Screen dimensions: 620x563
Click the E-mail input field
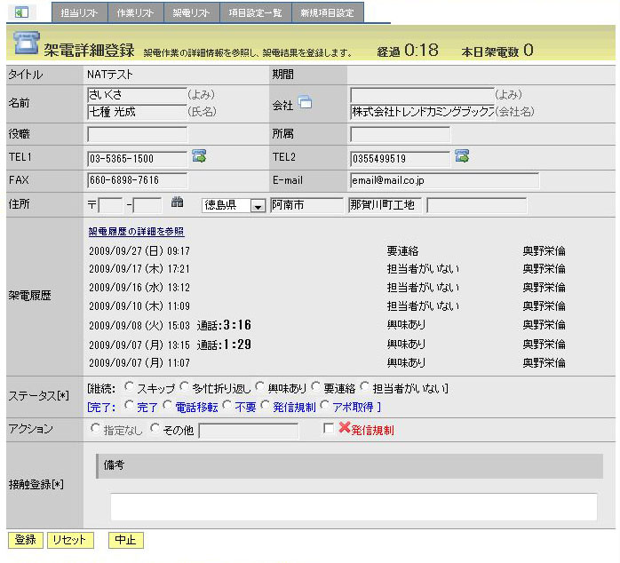click(444, 180)
